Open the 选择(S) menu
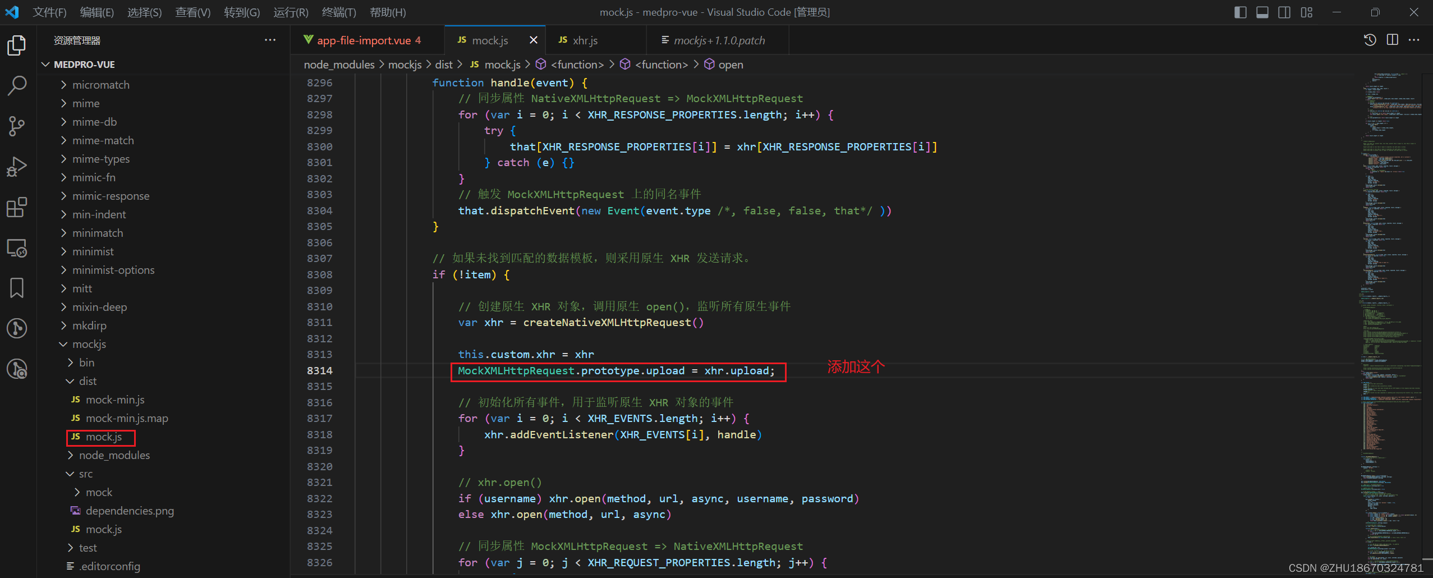This screenshot has width=1433, height=578. click(x=144, y=12)
